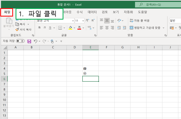Open the 복사 dropdown arrow
181x119 pixels.
[x=28, y=24]
